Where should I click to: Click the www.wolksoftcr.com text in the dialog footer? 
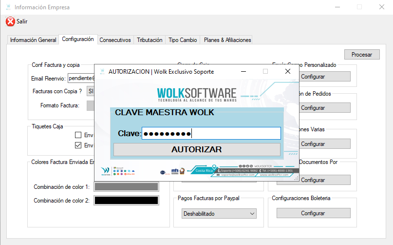(274, 175)
